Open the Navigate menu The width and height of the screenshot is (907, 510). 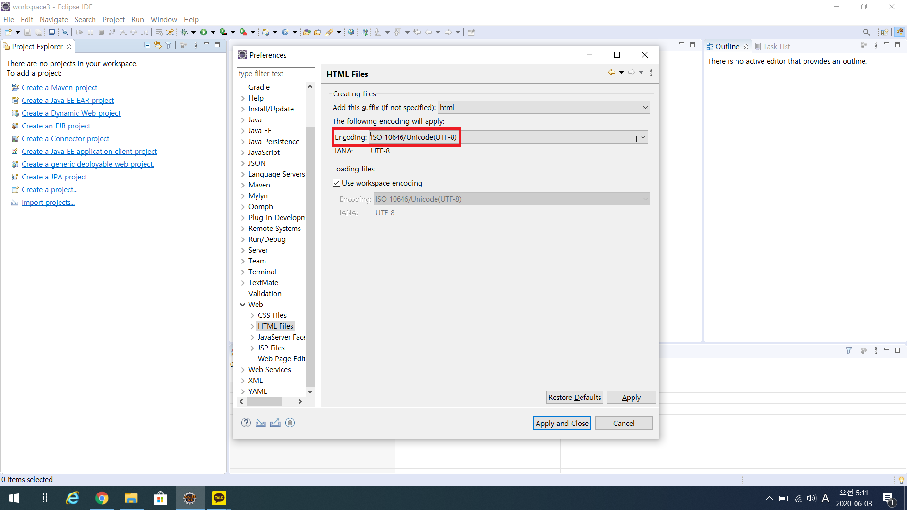click(x=53, y=19)
